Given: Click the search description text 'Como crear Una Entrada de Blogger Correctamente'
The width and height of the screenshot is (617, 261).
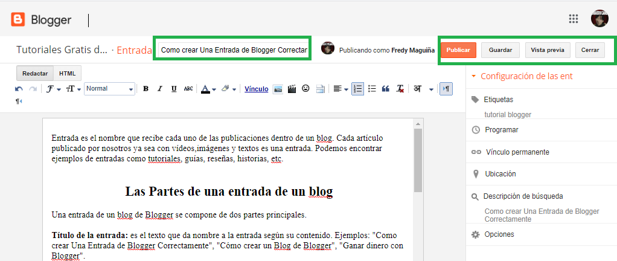Looking at the screenshot, I should (542, 215).
